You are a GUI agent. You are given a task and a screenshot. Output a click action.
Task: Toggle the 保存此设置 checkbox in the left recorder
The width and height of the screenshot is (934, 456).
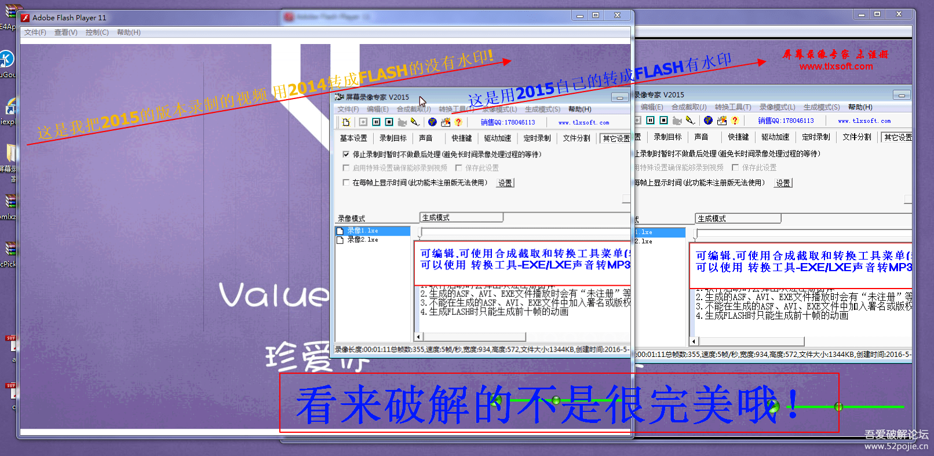pos(458,168)
